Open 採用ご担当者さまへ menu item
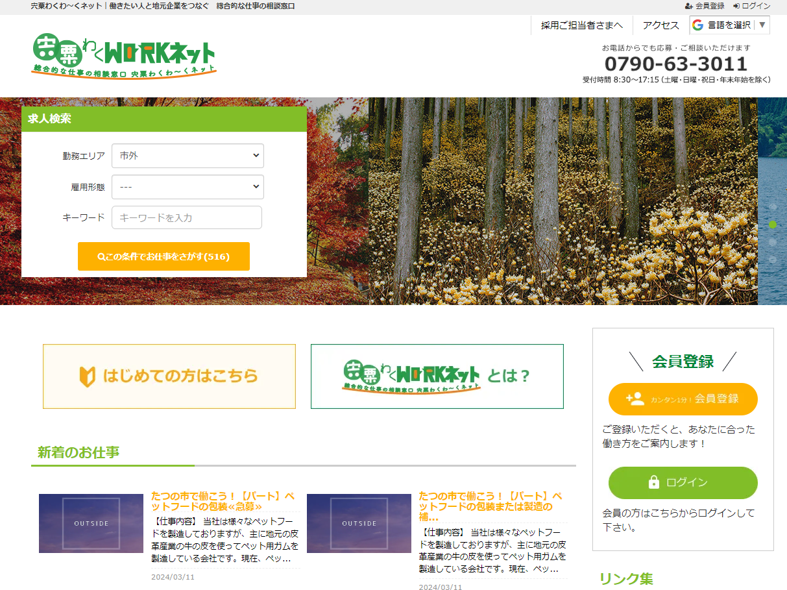 [581, 25]
